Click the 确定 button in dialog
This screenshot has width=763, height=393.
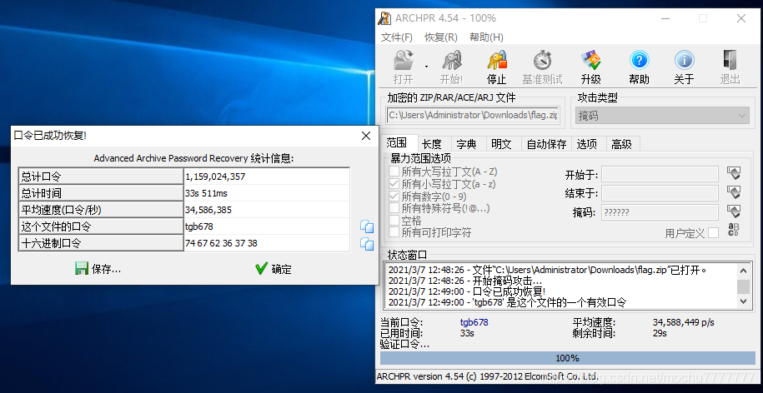coord(273,269)
